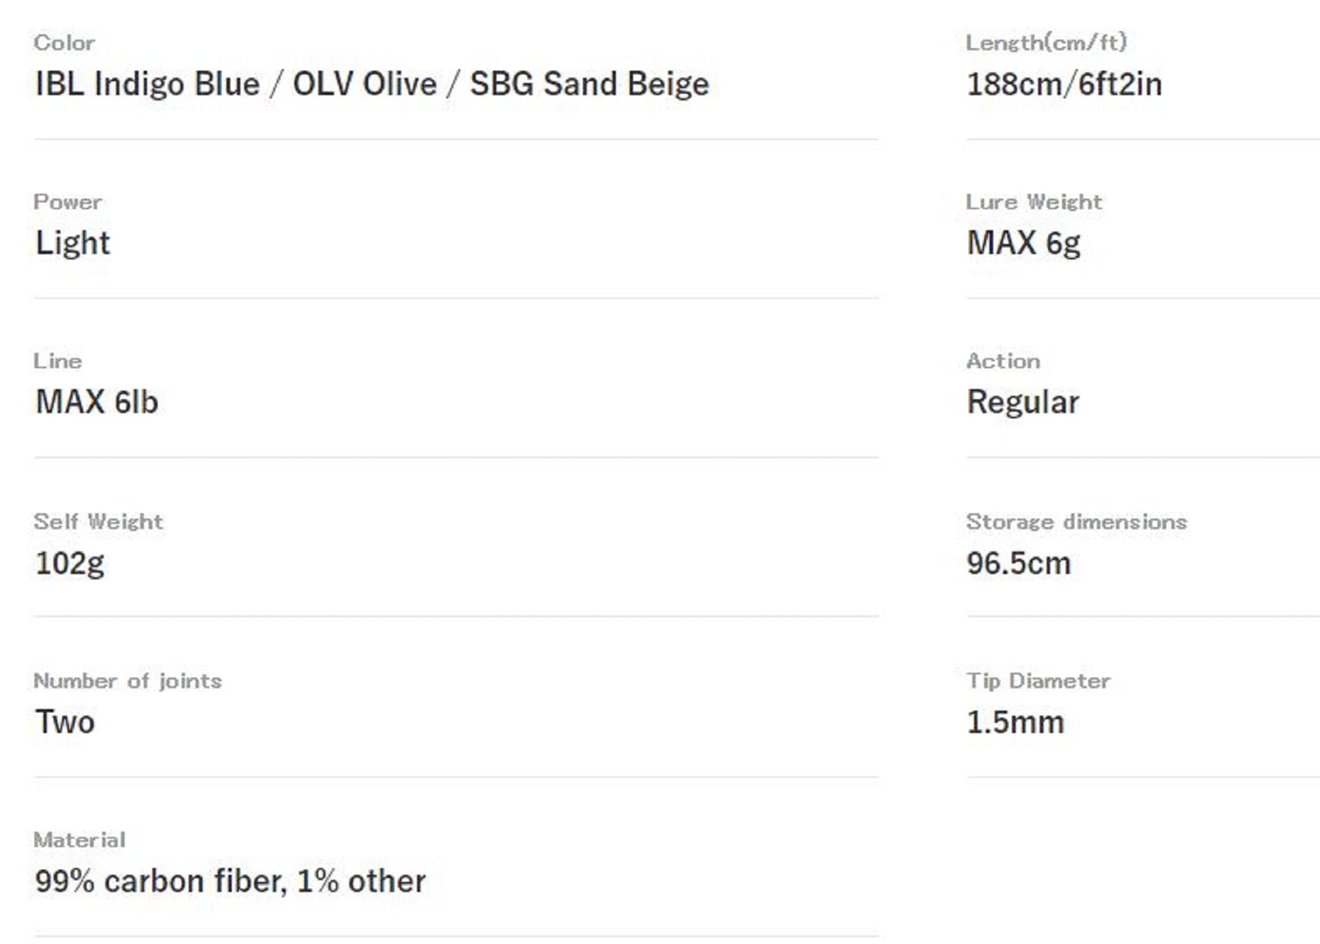Click the Length(cm/ft) label

tap(1046, 43)
